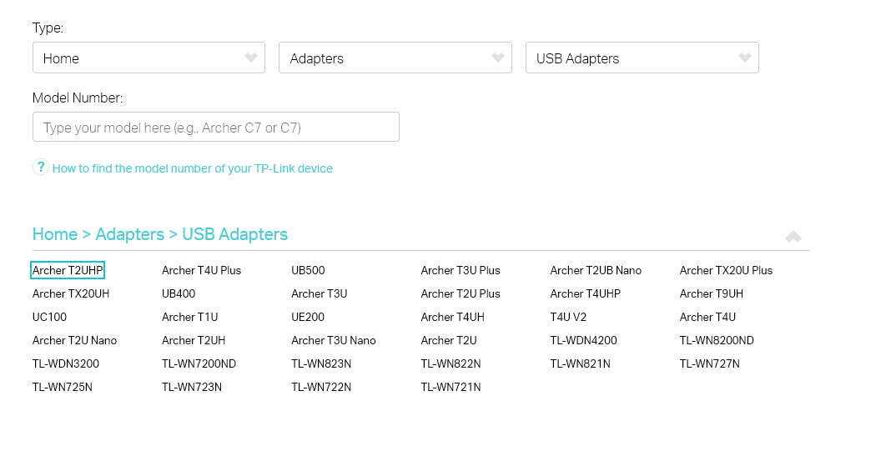Click the TL-WN723N entry
Screen dimensions: 896x466
192,387
